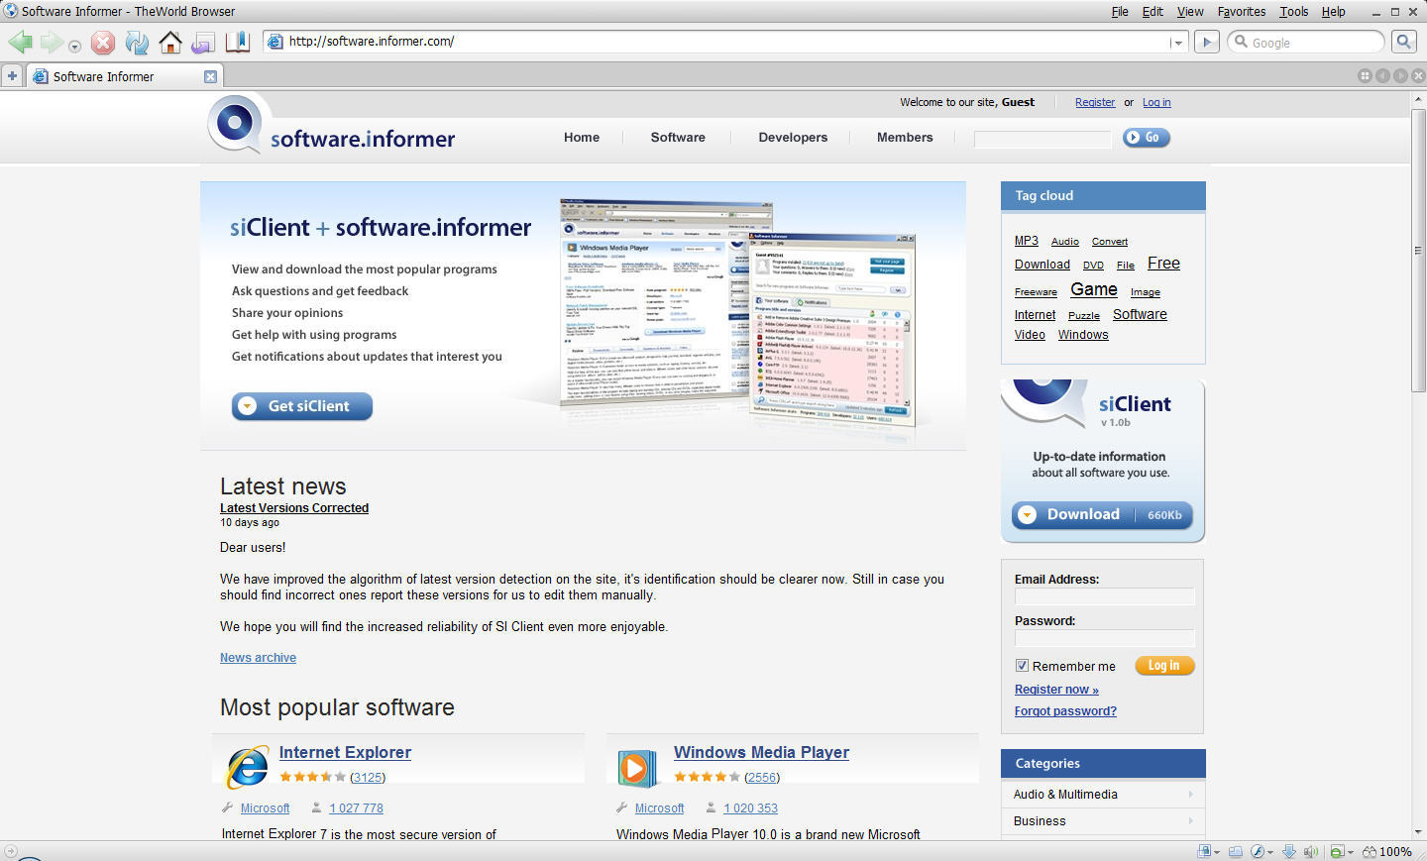The height and width of the screenshot is (861, 1427).
Task: Toggle the sound speaker icon in status bar
Action: pyautogui.click(x=1311, y=851)
